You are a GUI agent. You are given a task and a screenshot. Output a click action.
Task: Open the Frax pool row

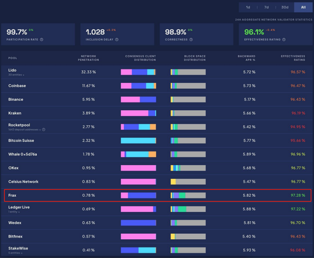click(12, 195)
